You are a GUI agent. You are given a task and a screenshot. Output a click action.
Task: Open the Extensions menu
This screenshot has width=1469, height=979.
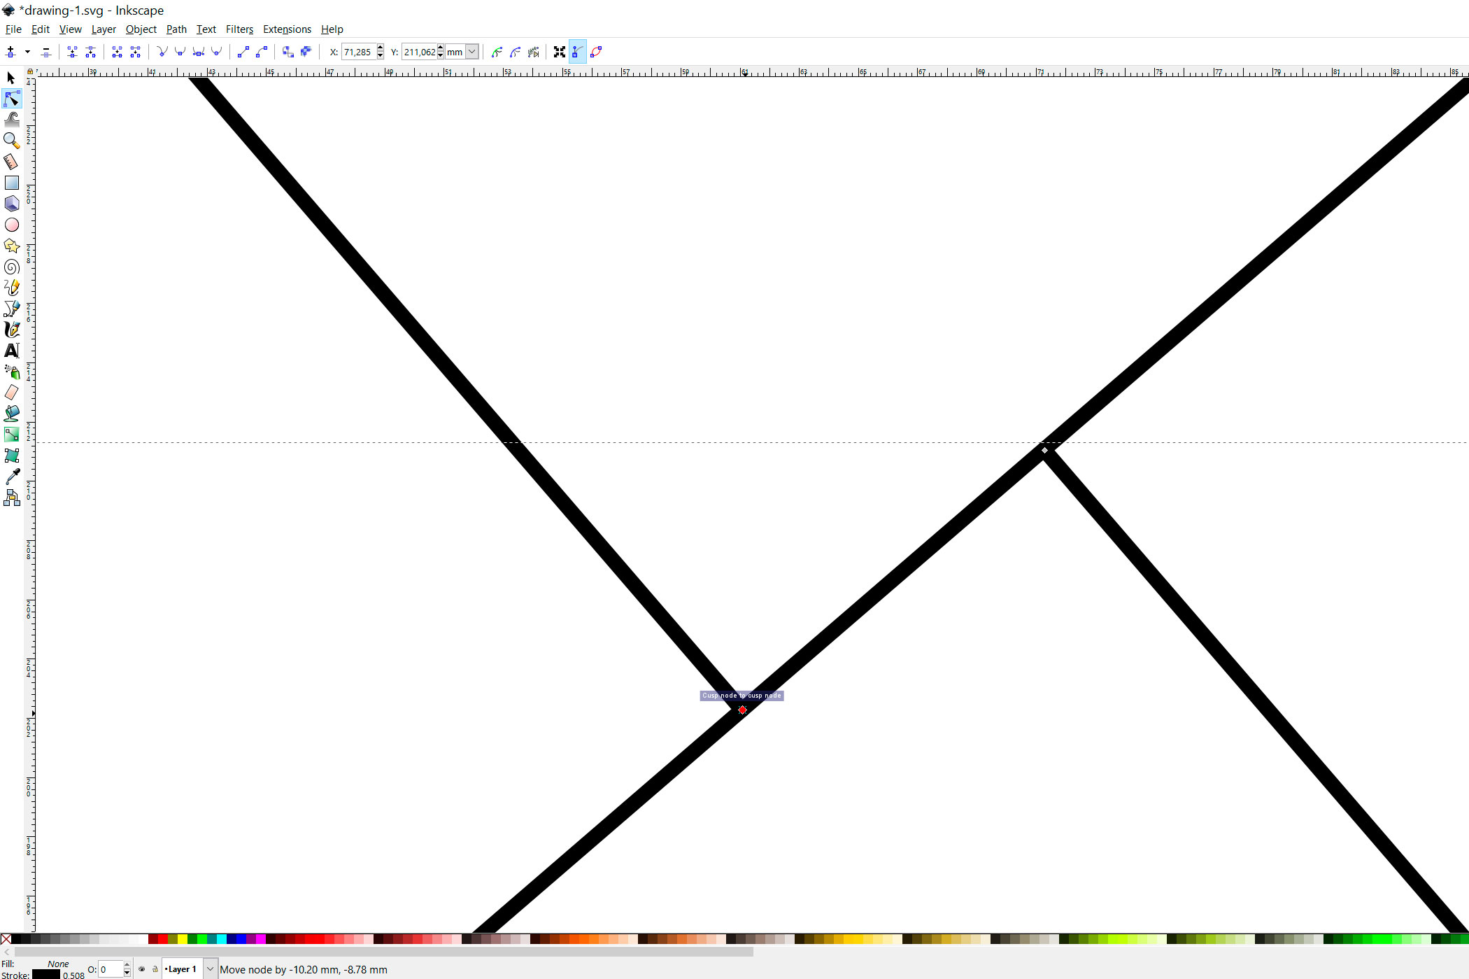pyautogui.click(x=287, y=29)
